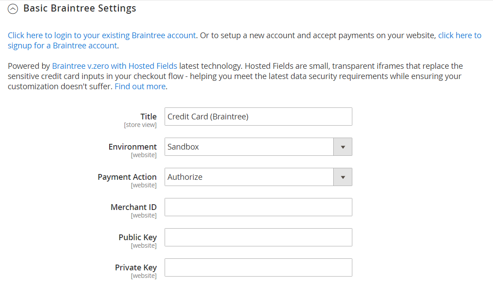Click the Basic Braintree Settings heading
This screenshot has height=289, width=493.
(x=80, y=8)
